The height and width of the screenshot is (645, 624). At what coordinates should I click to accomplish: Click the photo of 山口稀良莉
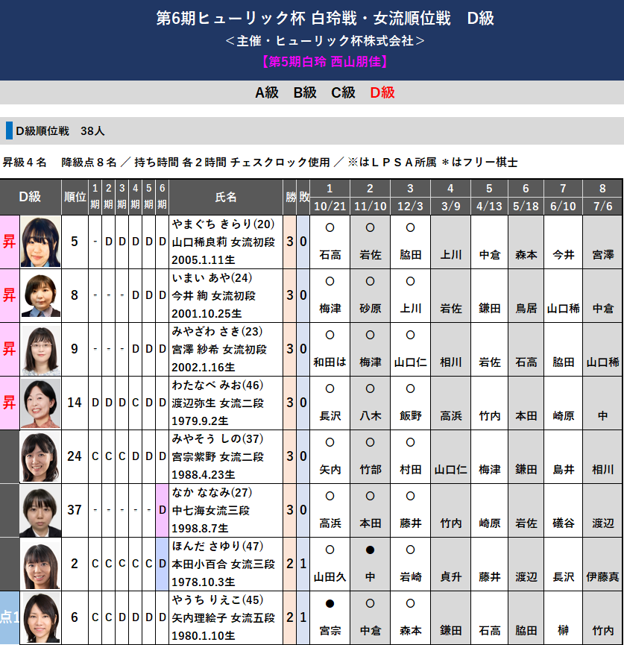tap(40, 242)
